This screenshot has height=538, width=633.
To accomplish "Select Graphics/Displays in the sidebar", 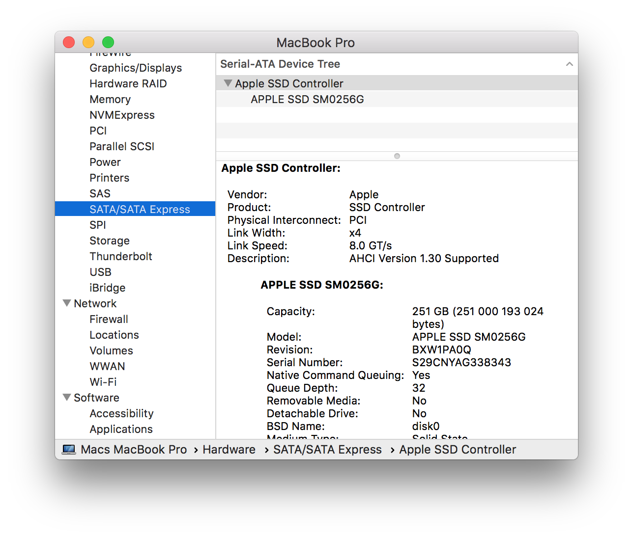I will [x=136, y=68].
